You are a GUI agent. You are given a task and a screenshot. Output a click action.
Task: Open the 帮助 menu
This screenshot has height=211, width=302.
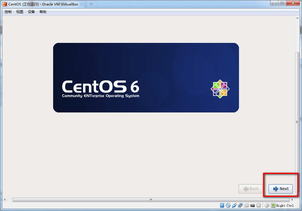point(43,12)
